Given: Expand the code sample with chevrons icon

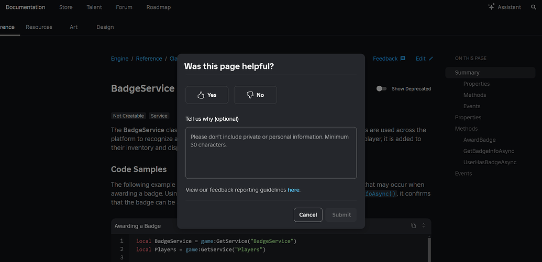Looking at the screenshot, I should click(424, 225).
